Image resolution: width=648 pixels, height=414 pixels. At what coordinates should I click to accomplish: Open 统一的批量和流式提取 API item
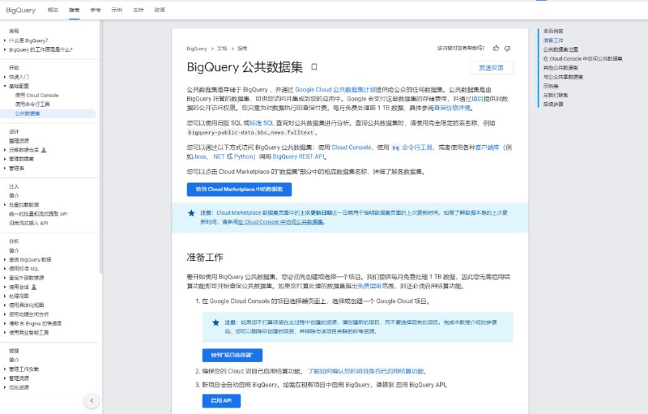[38, 214]
